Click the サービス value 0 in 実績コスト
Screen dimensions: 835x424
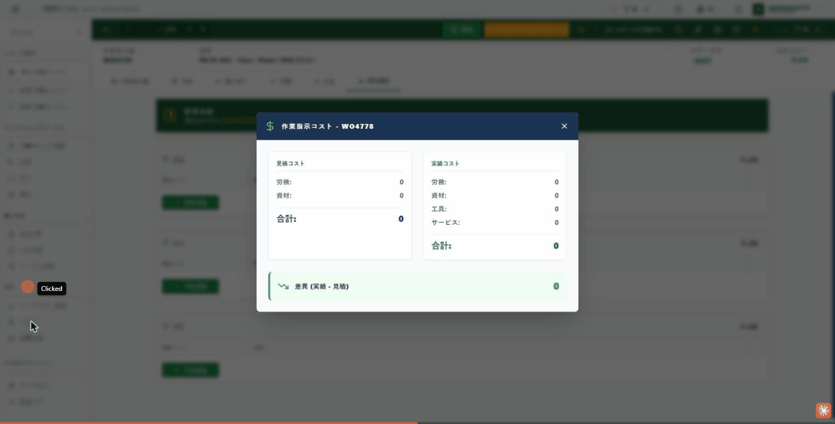pyautogui.click(x=556, y=222)
